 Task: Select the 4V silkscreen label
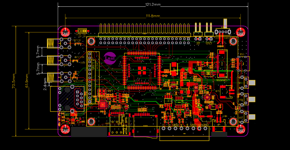click(198, 43)
